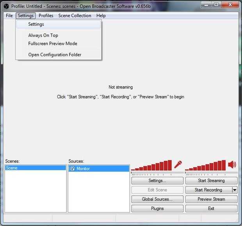Open the Plugins button

tap(157, 208)
